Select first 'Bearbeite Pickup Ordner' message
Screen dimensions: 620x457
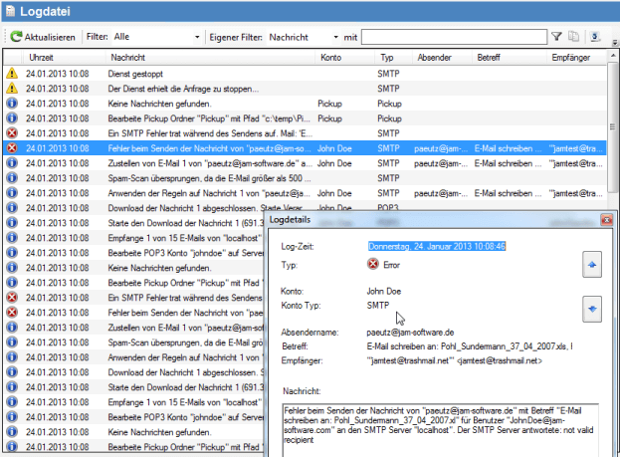pyautogui.click(x=209, y=118)
